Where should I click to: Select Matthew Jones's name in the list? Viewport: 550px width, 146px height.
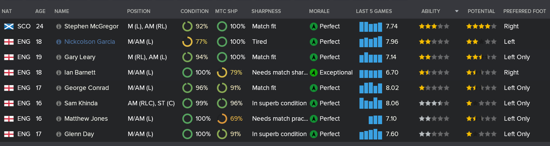pyautogui.click(x=86, y=119)
